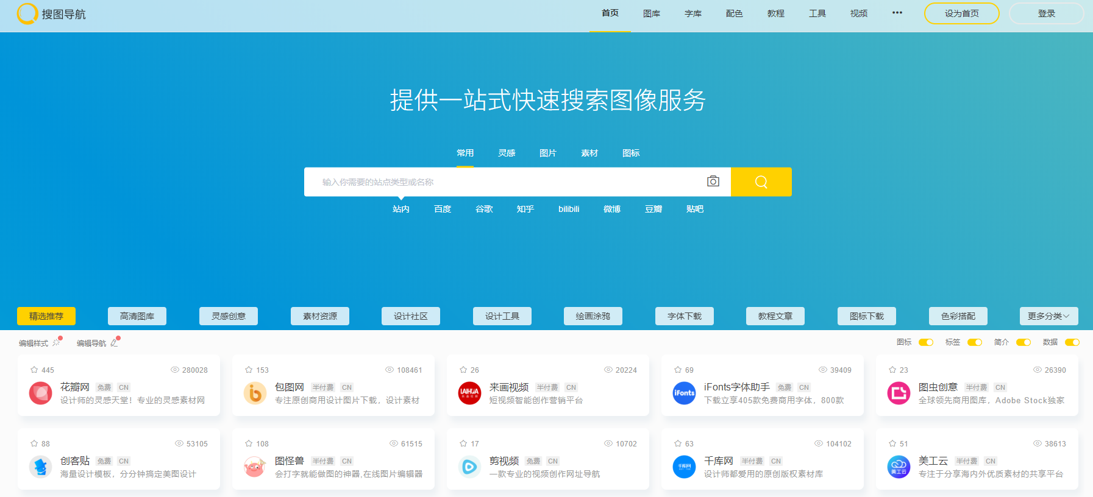Choose 知乎 as search engine

tap(525, 209)
